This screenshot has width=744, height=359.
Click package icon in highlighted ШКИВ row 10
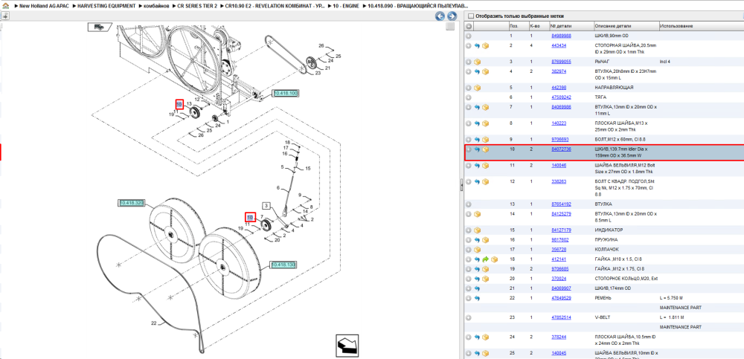point(485,149)
